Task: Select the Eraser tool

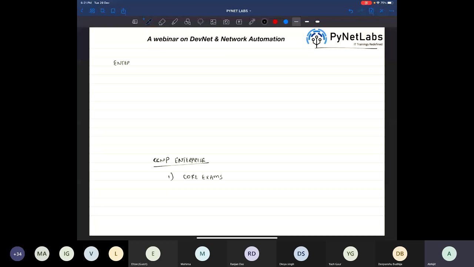Action: pos(162,22)
